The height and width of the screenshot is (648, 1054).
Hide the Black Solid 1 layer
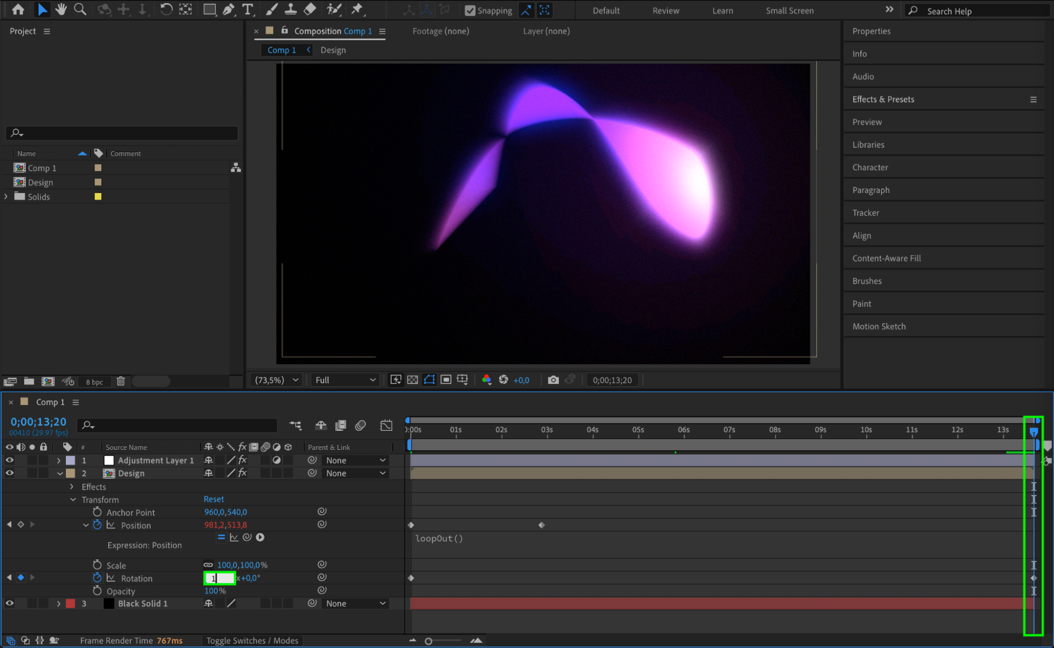click(x=9, y=603)
